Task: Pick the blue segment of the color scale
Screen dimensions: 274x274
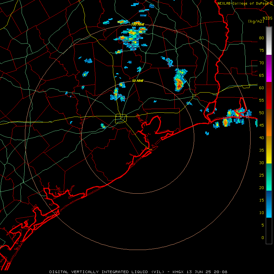Action: click(x=269, y=204)
